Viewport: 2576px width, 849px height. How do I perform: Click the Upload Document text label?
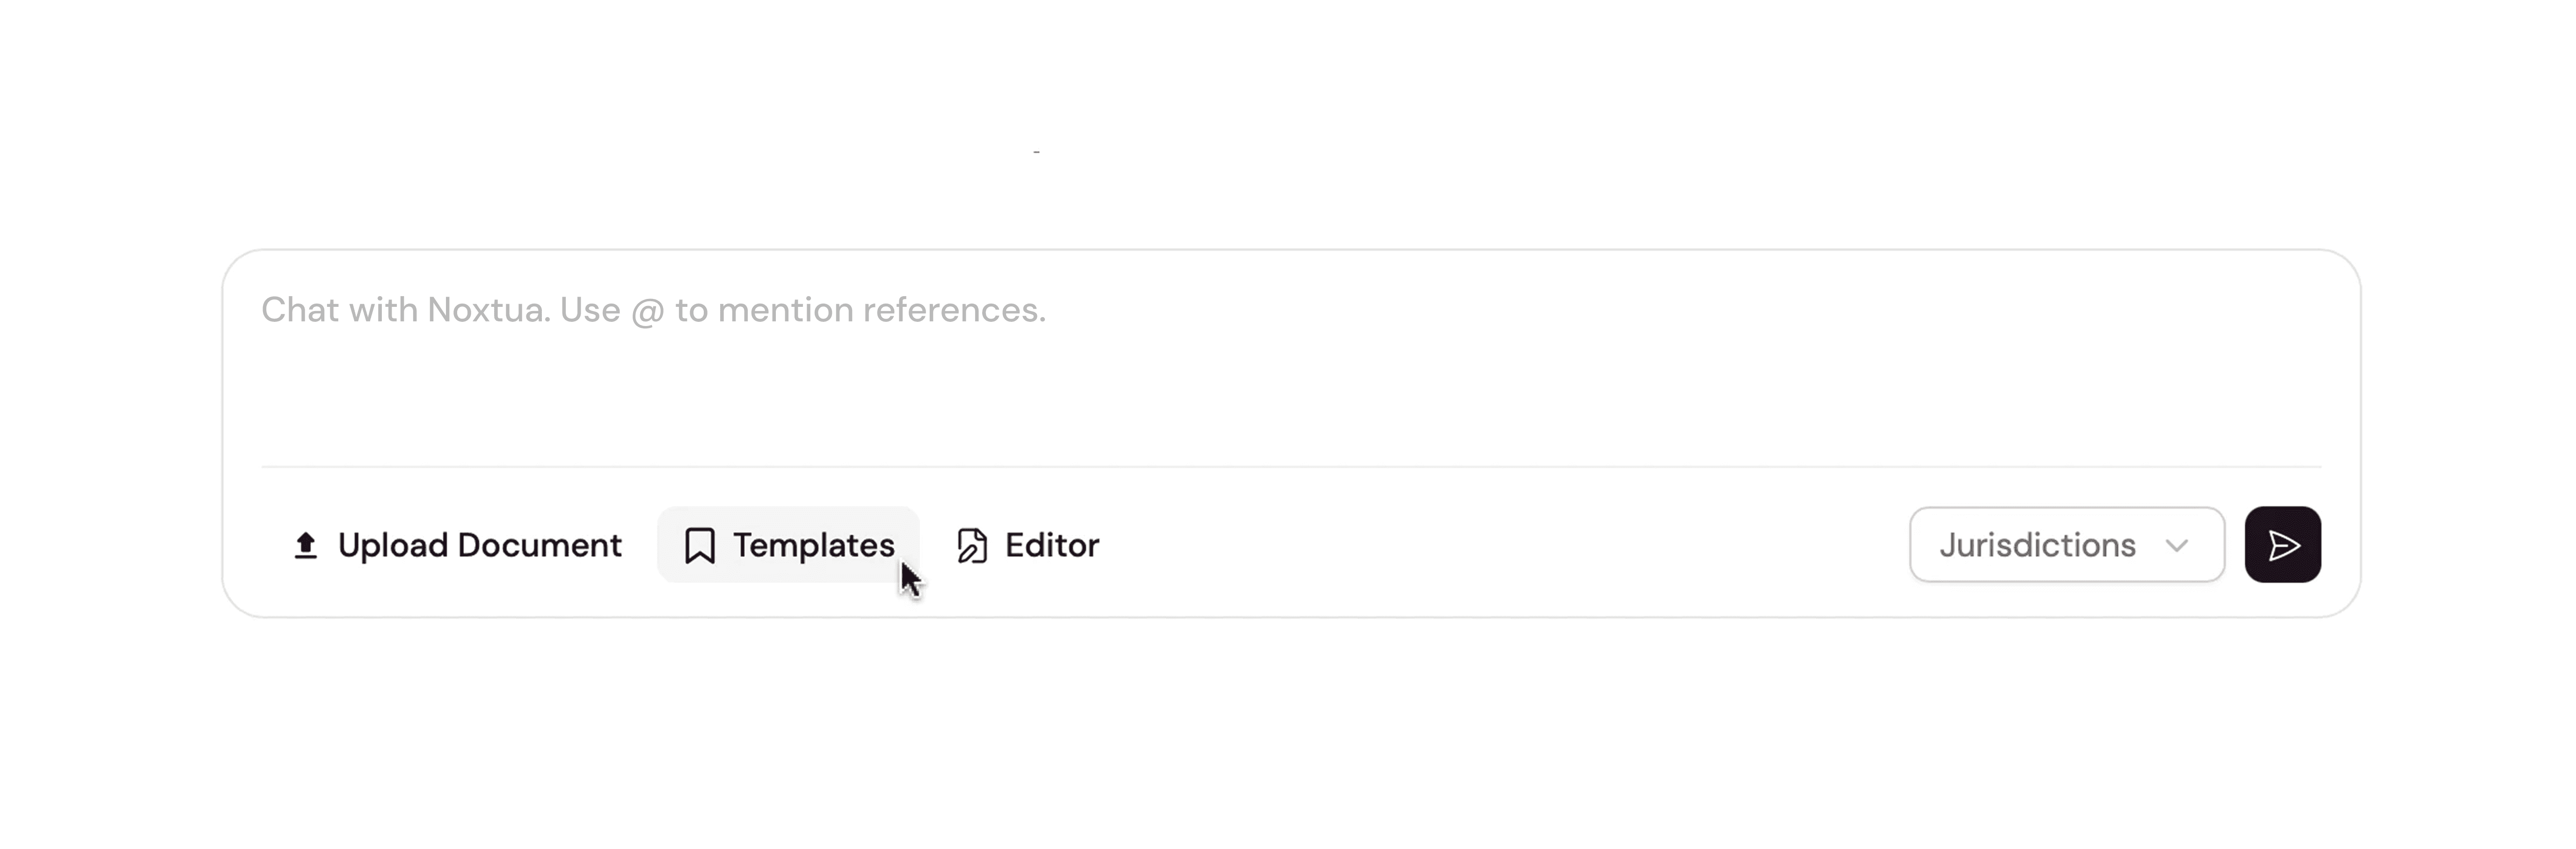(x=480, y=545)
